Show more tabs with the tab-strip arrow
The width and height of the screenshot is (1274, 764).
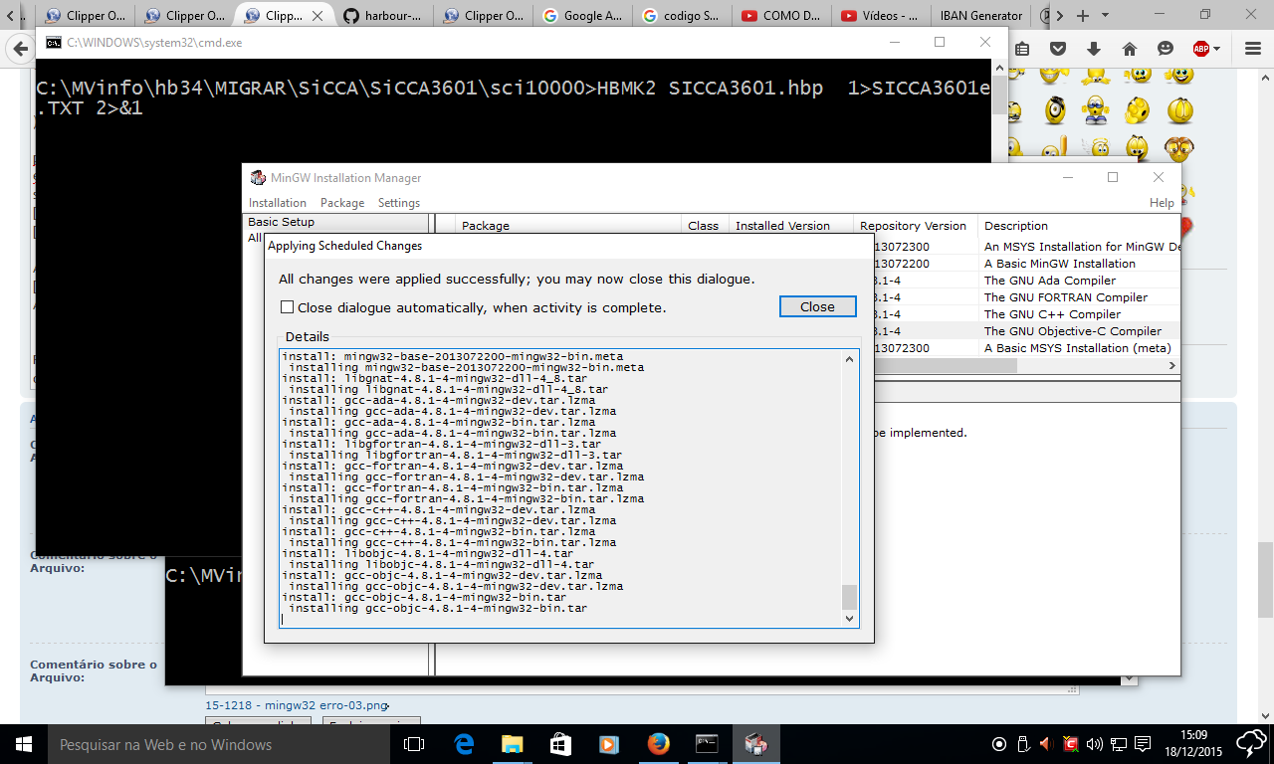1059,16
